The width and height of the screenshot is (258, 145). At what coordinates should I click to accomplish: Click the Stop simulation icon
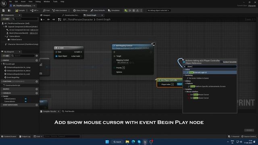(x=134, y=10)
